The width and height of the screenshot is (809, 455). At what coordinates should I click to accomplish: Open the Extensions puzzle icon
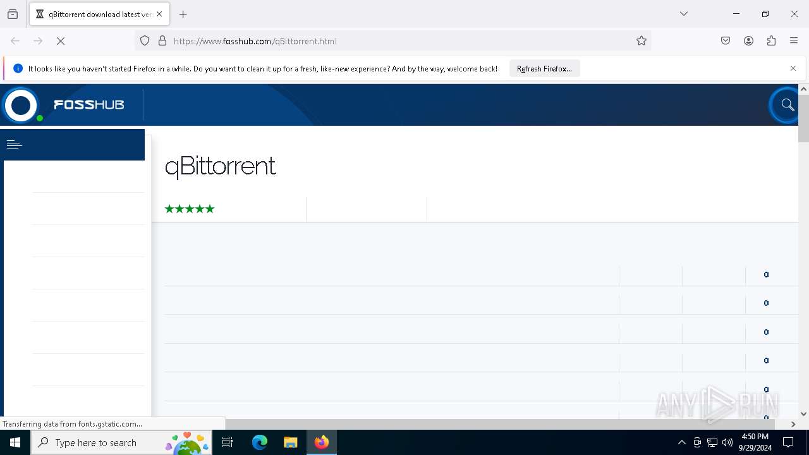click(771, 41)
